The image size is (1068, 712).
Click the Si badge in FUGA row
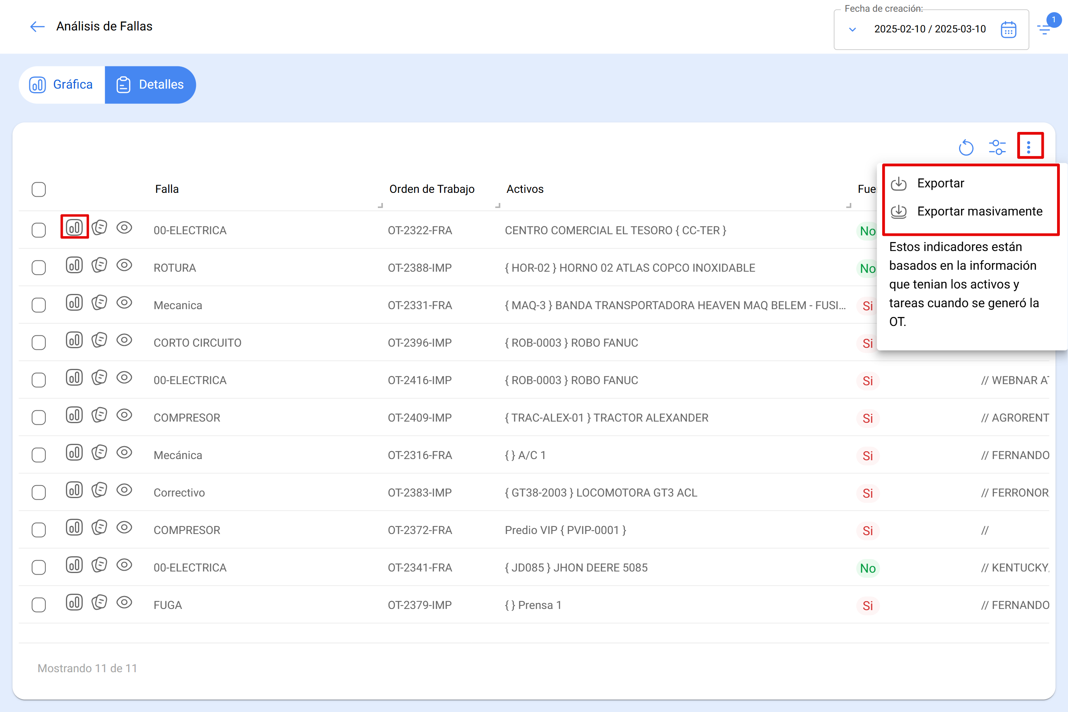tap(867, 605)
